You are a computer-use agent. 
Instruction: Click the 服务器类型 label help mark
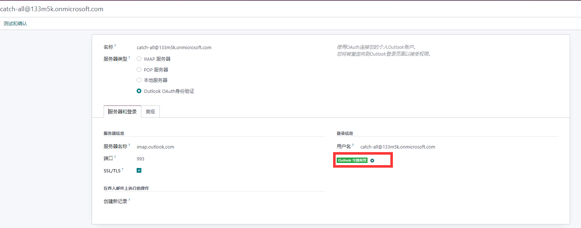click(x=129, y=57)
